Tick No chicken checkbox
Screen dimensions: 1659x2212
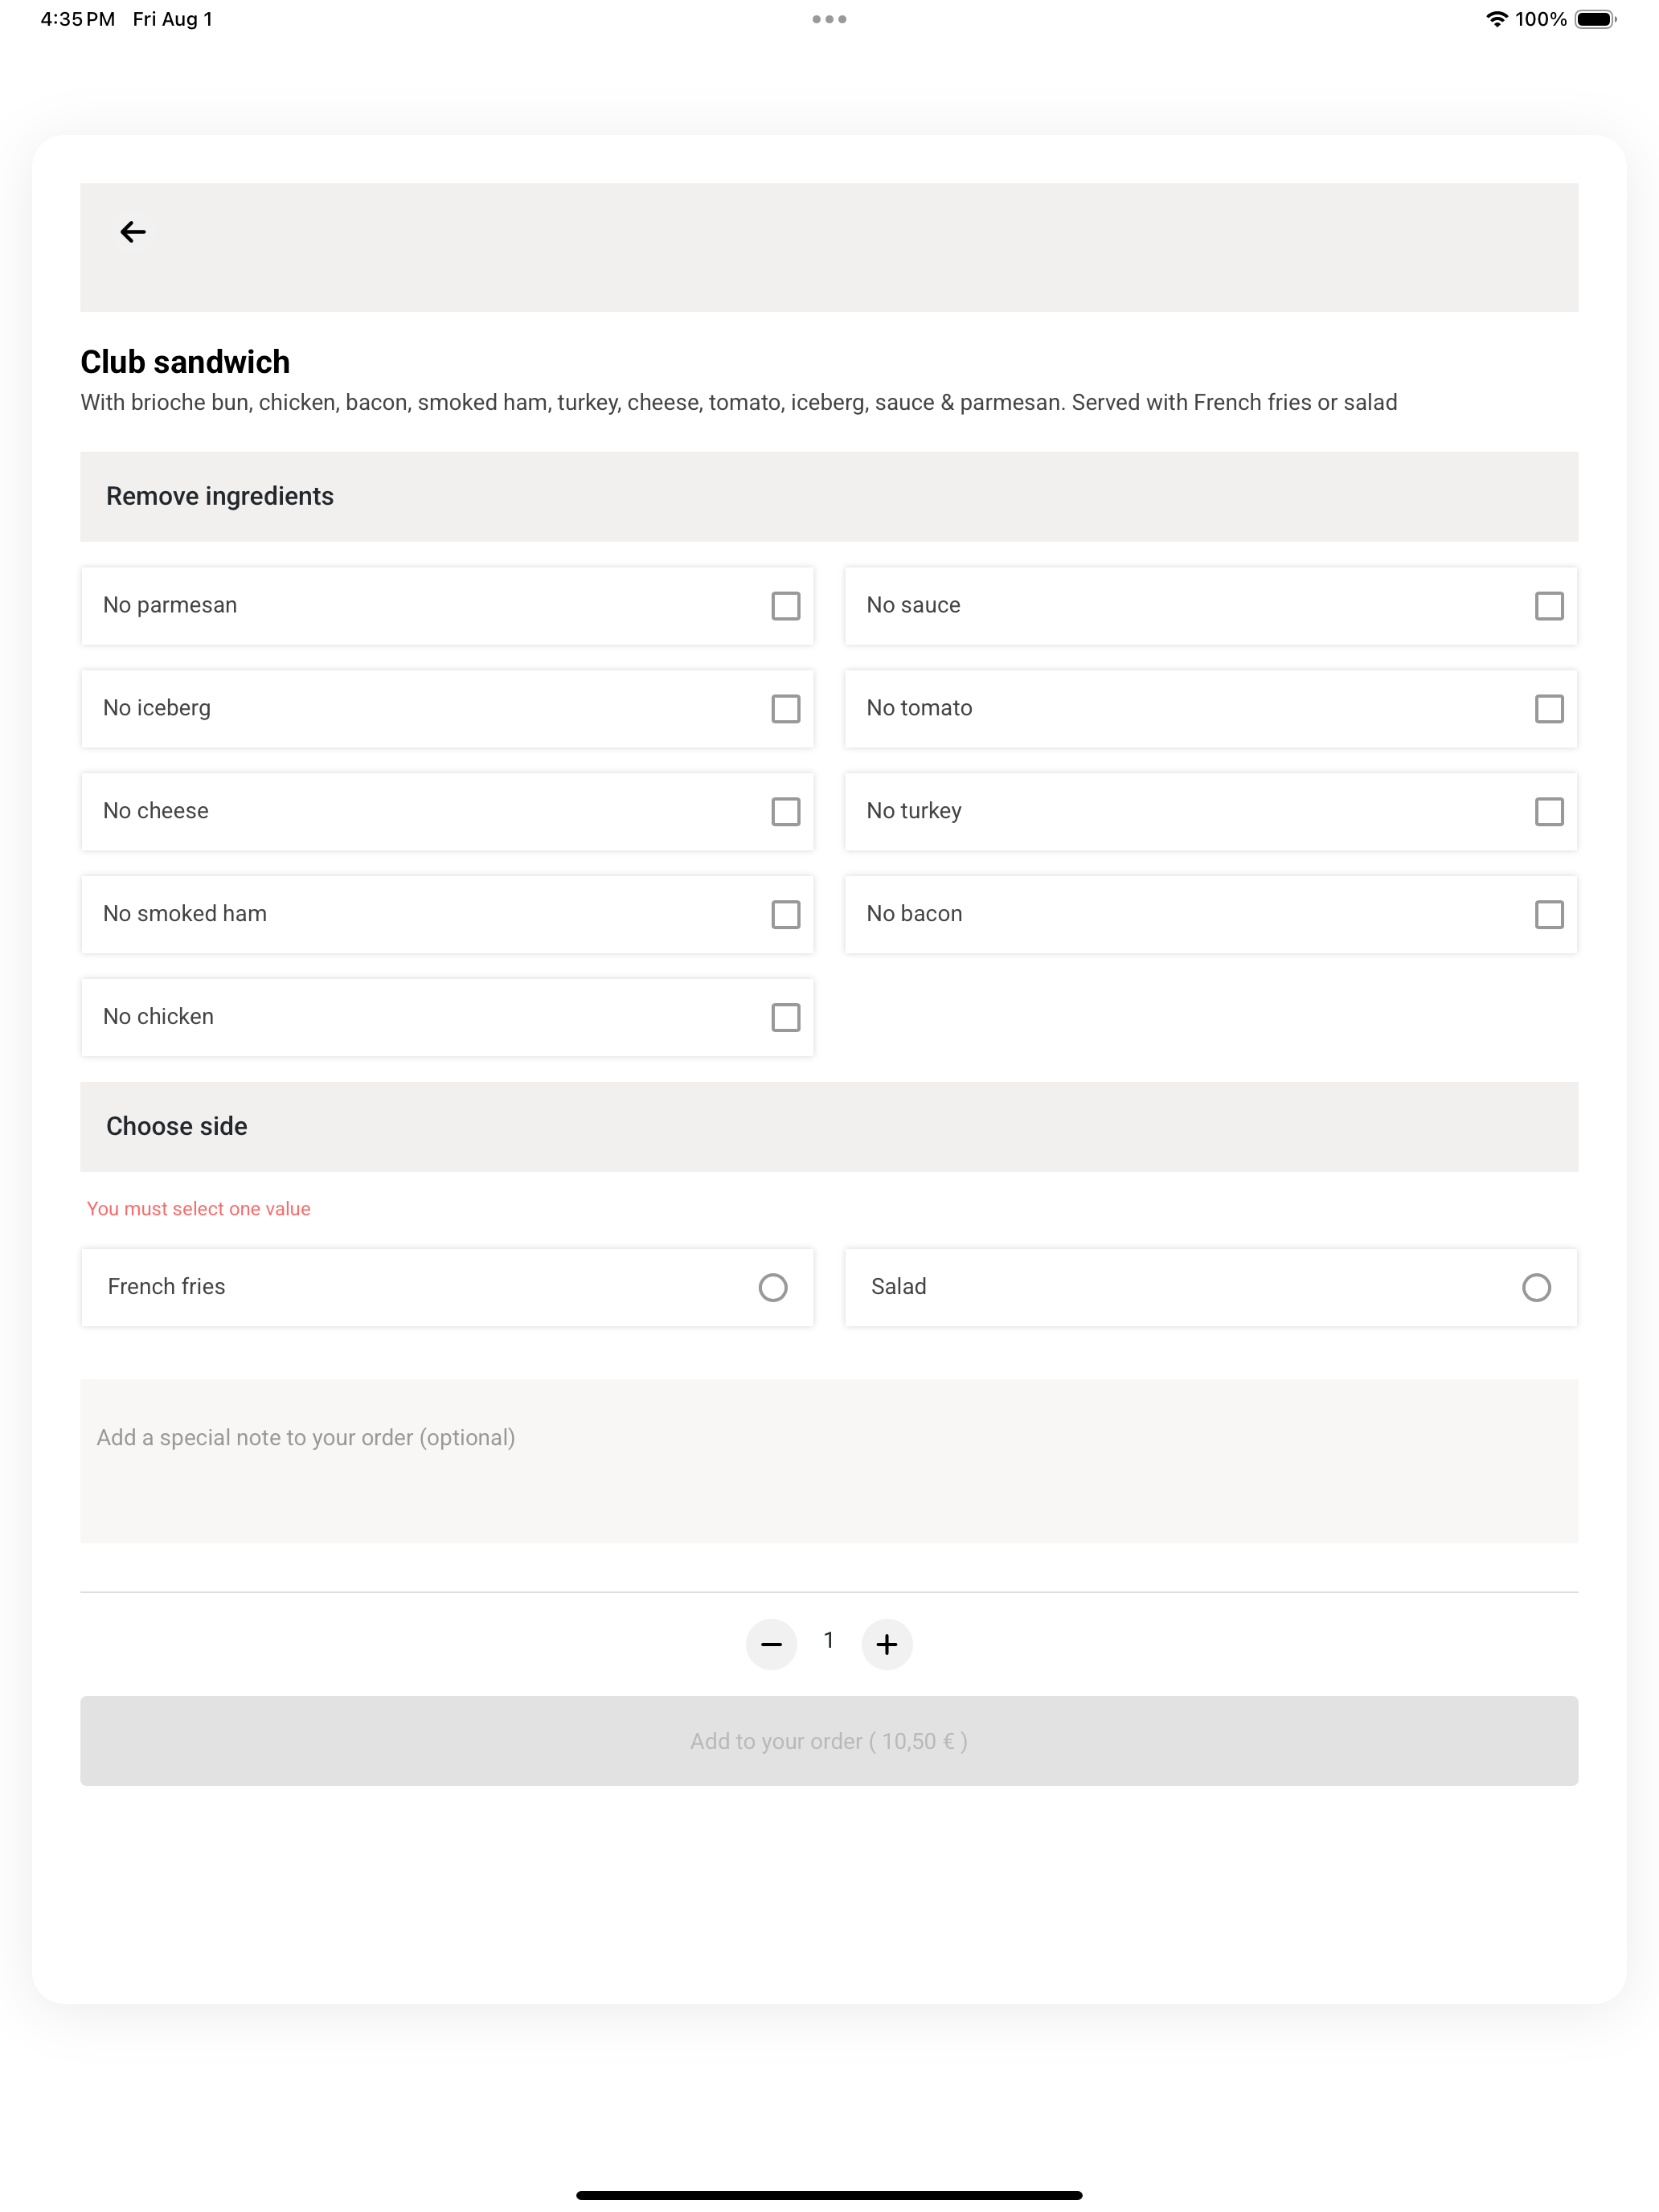tap(786, 1018)
